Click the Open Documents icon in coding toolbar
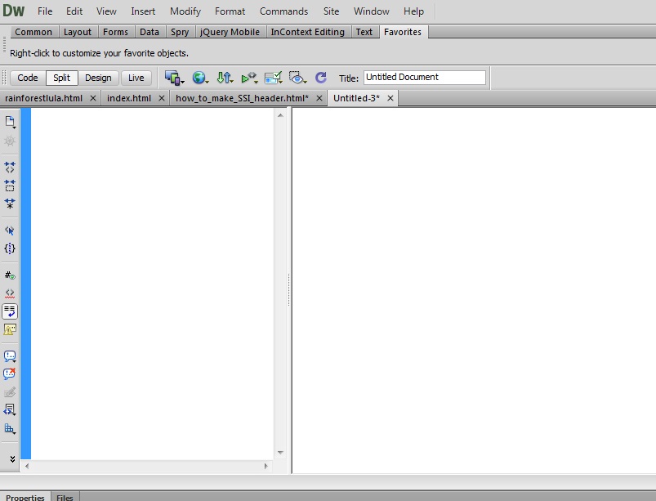The height and width of the screenshot is (501, 656). click(x=10, y=122)
